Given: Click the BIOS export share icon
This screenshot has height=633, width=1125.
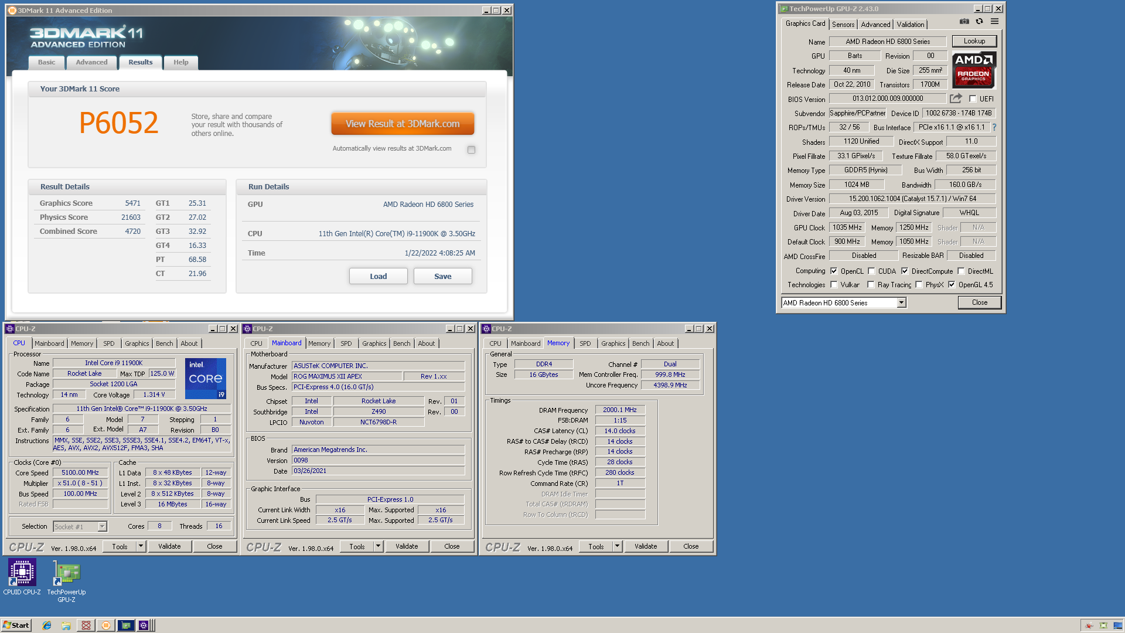Looking at the screenshot, I should pyautogui.click(x=956, y=98).
